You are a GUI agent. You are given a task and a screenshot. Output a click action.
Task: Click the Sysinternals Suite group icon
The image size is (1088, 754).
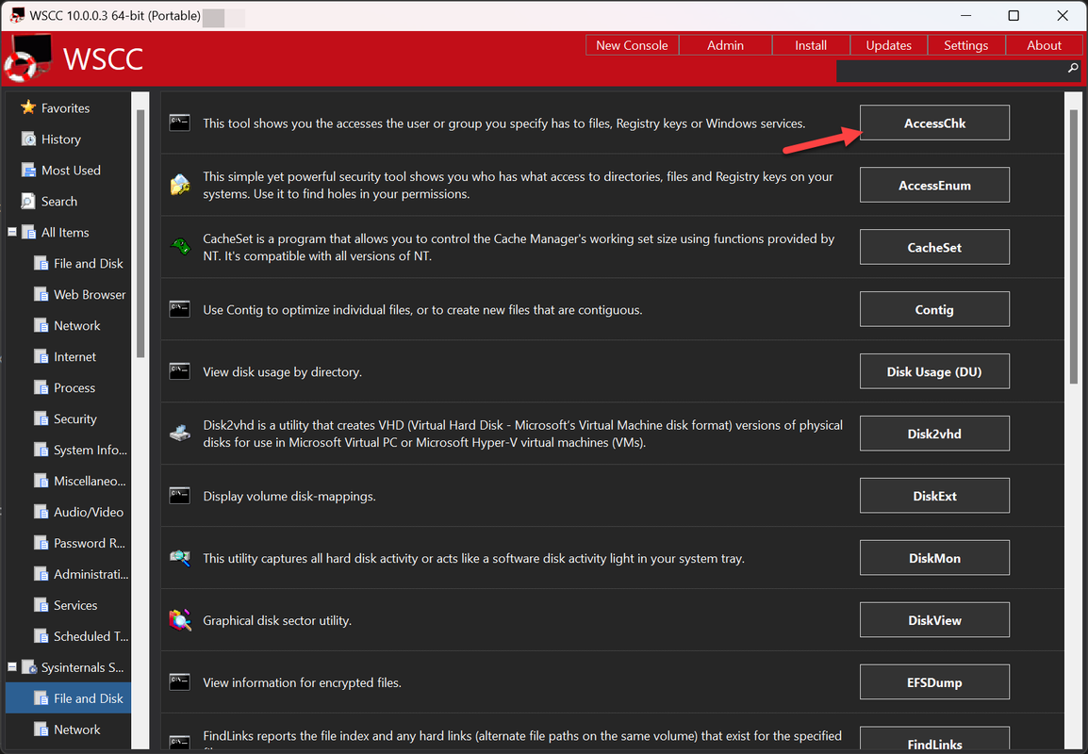[28, 667]
